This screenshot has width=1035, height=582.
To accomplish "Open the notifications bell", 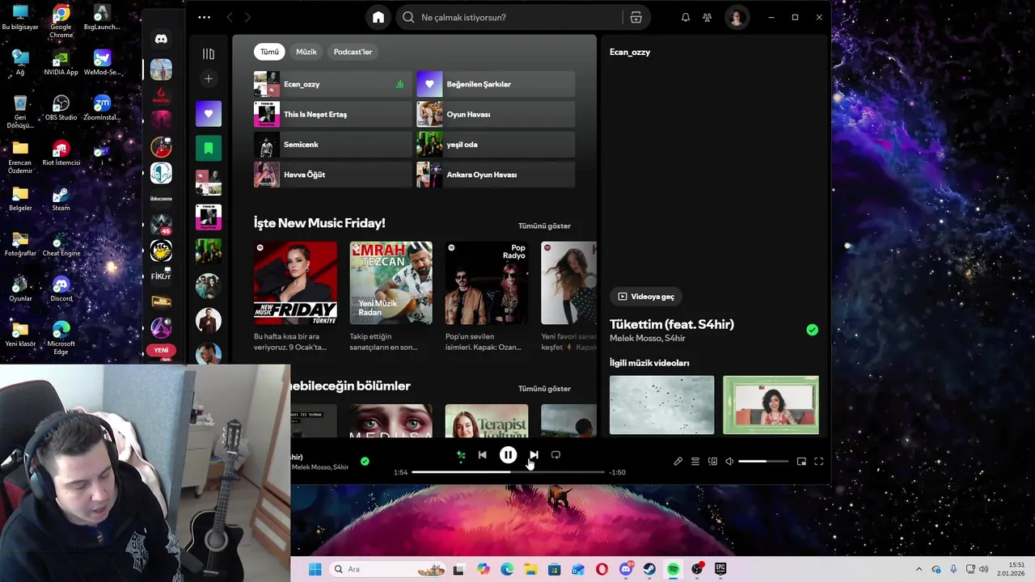I will pyautogui.click(x=686, y=17).
